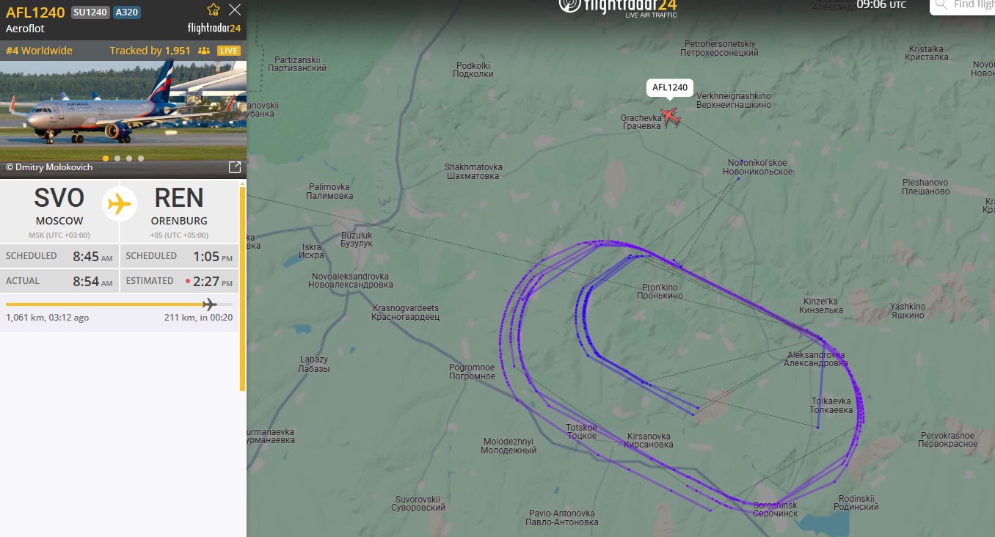Select the fourth photo carousel dot

(141, 158)
